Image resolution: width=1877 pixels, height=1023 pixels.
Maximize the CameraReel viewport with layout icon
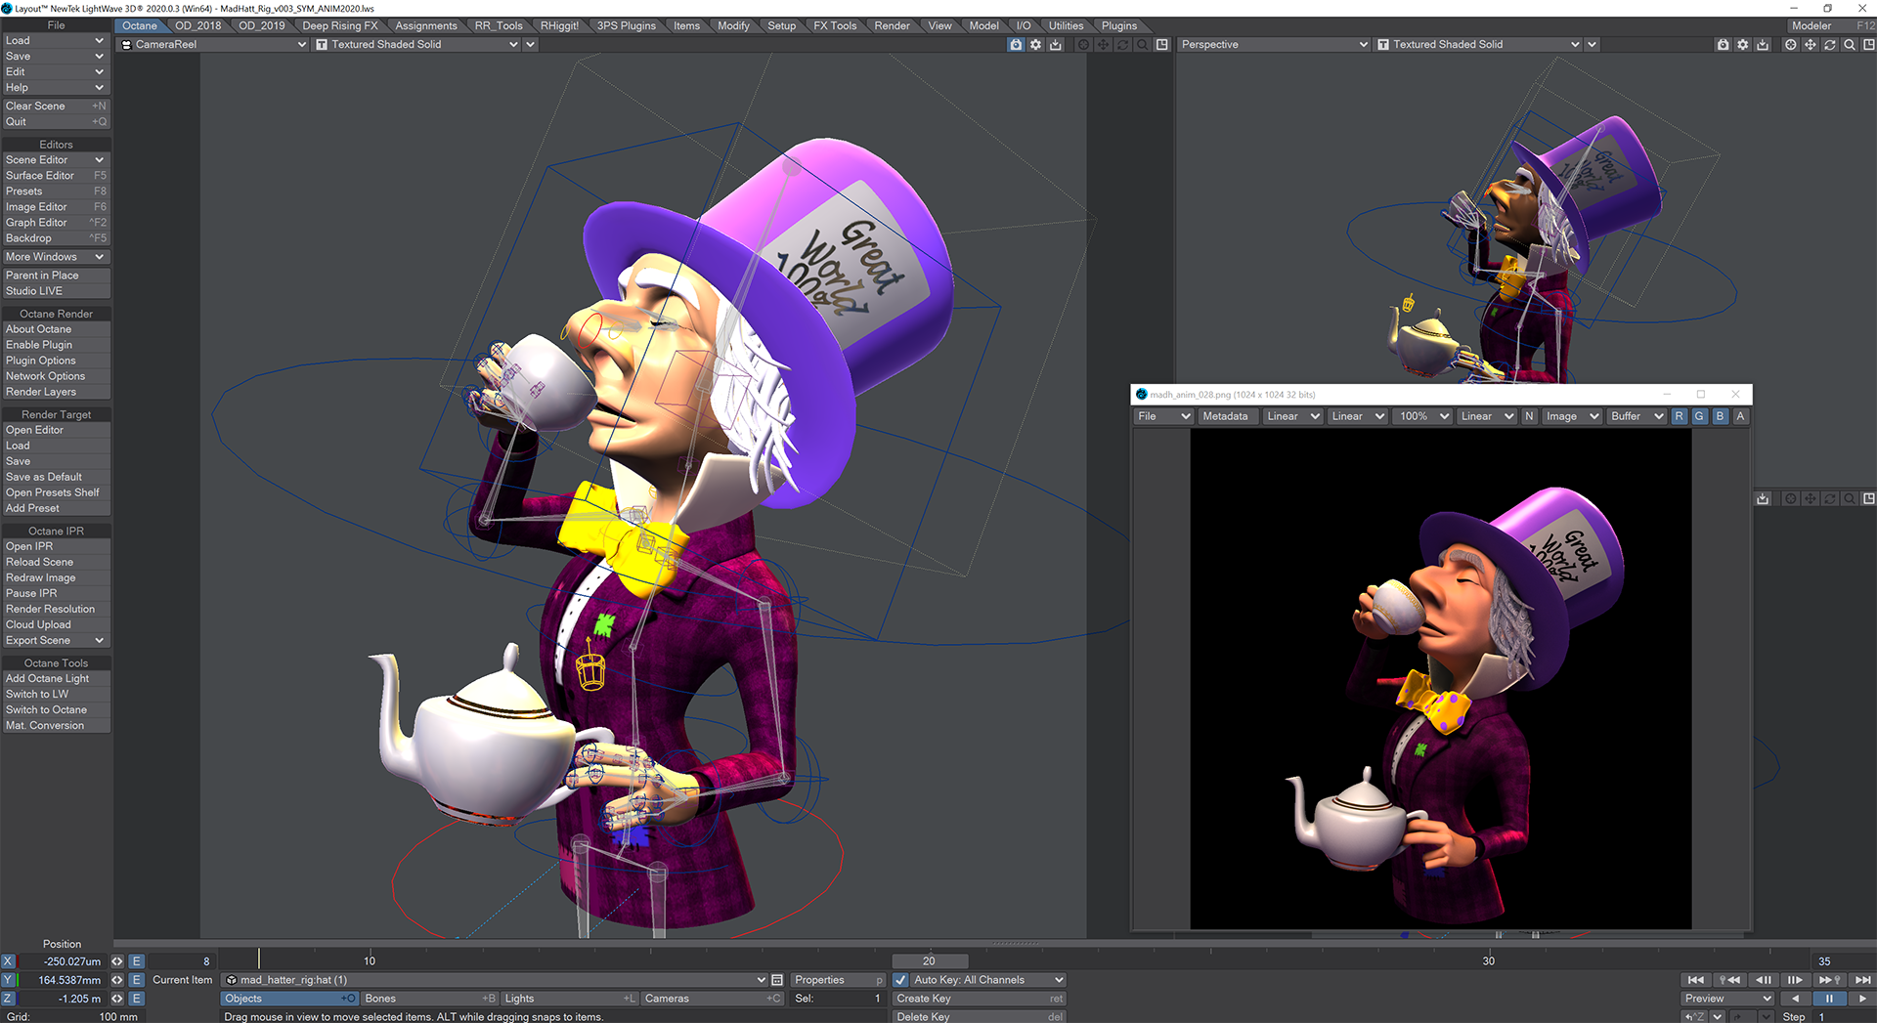point(1162,44)
